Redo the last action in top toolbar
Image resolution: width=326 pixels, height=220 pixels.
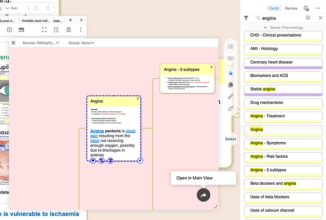pyautogui.click(x=48, y=8)
